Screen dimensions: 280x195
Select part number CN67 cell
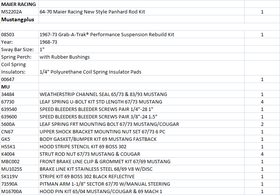pos(19,131)
